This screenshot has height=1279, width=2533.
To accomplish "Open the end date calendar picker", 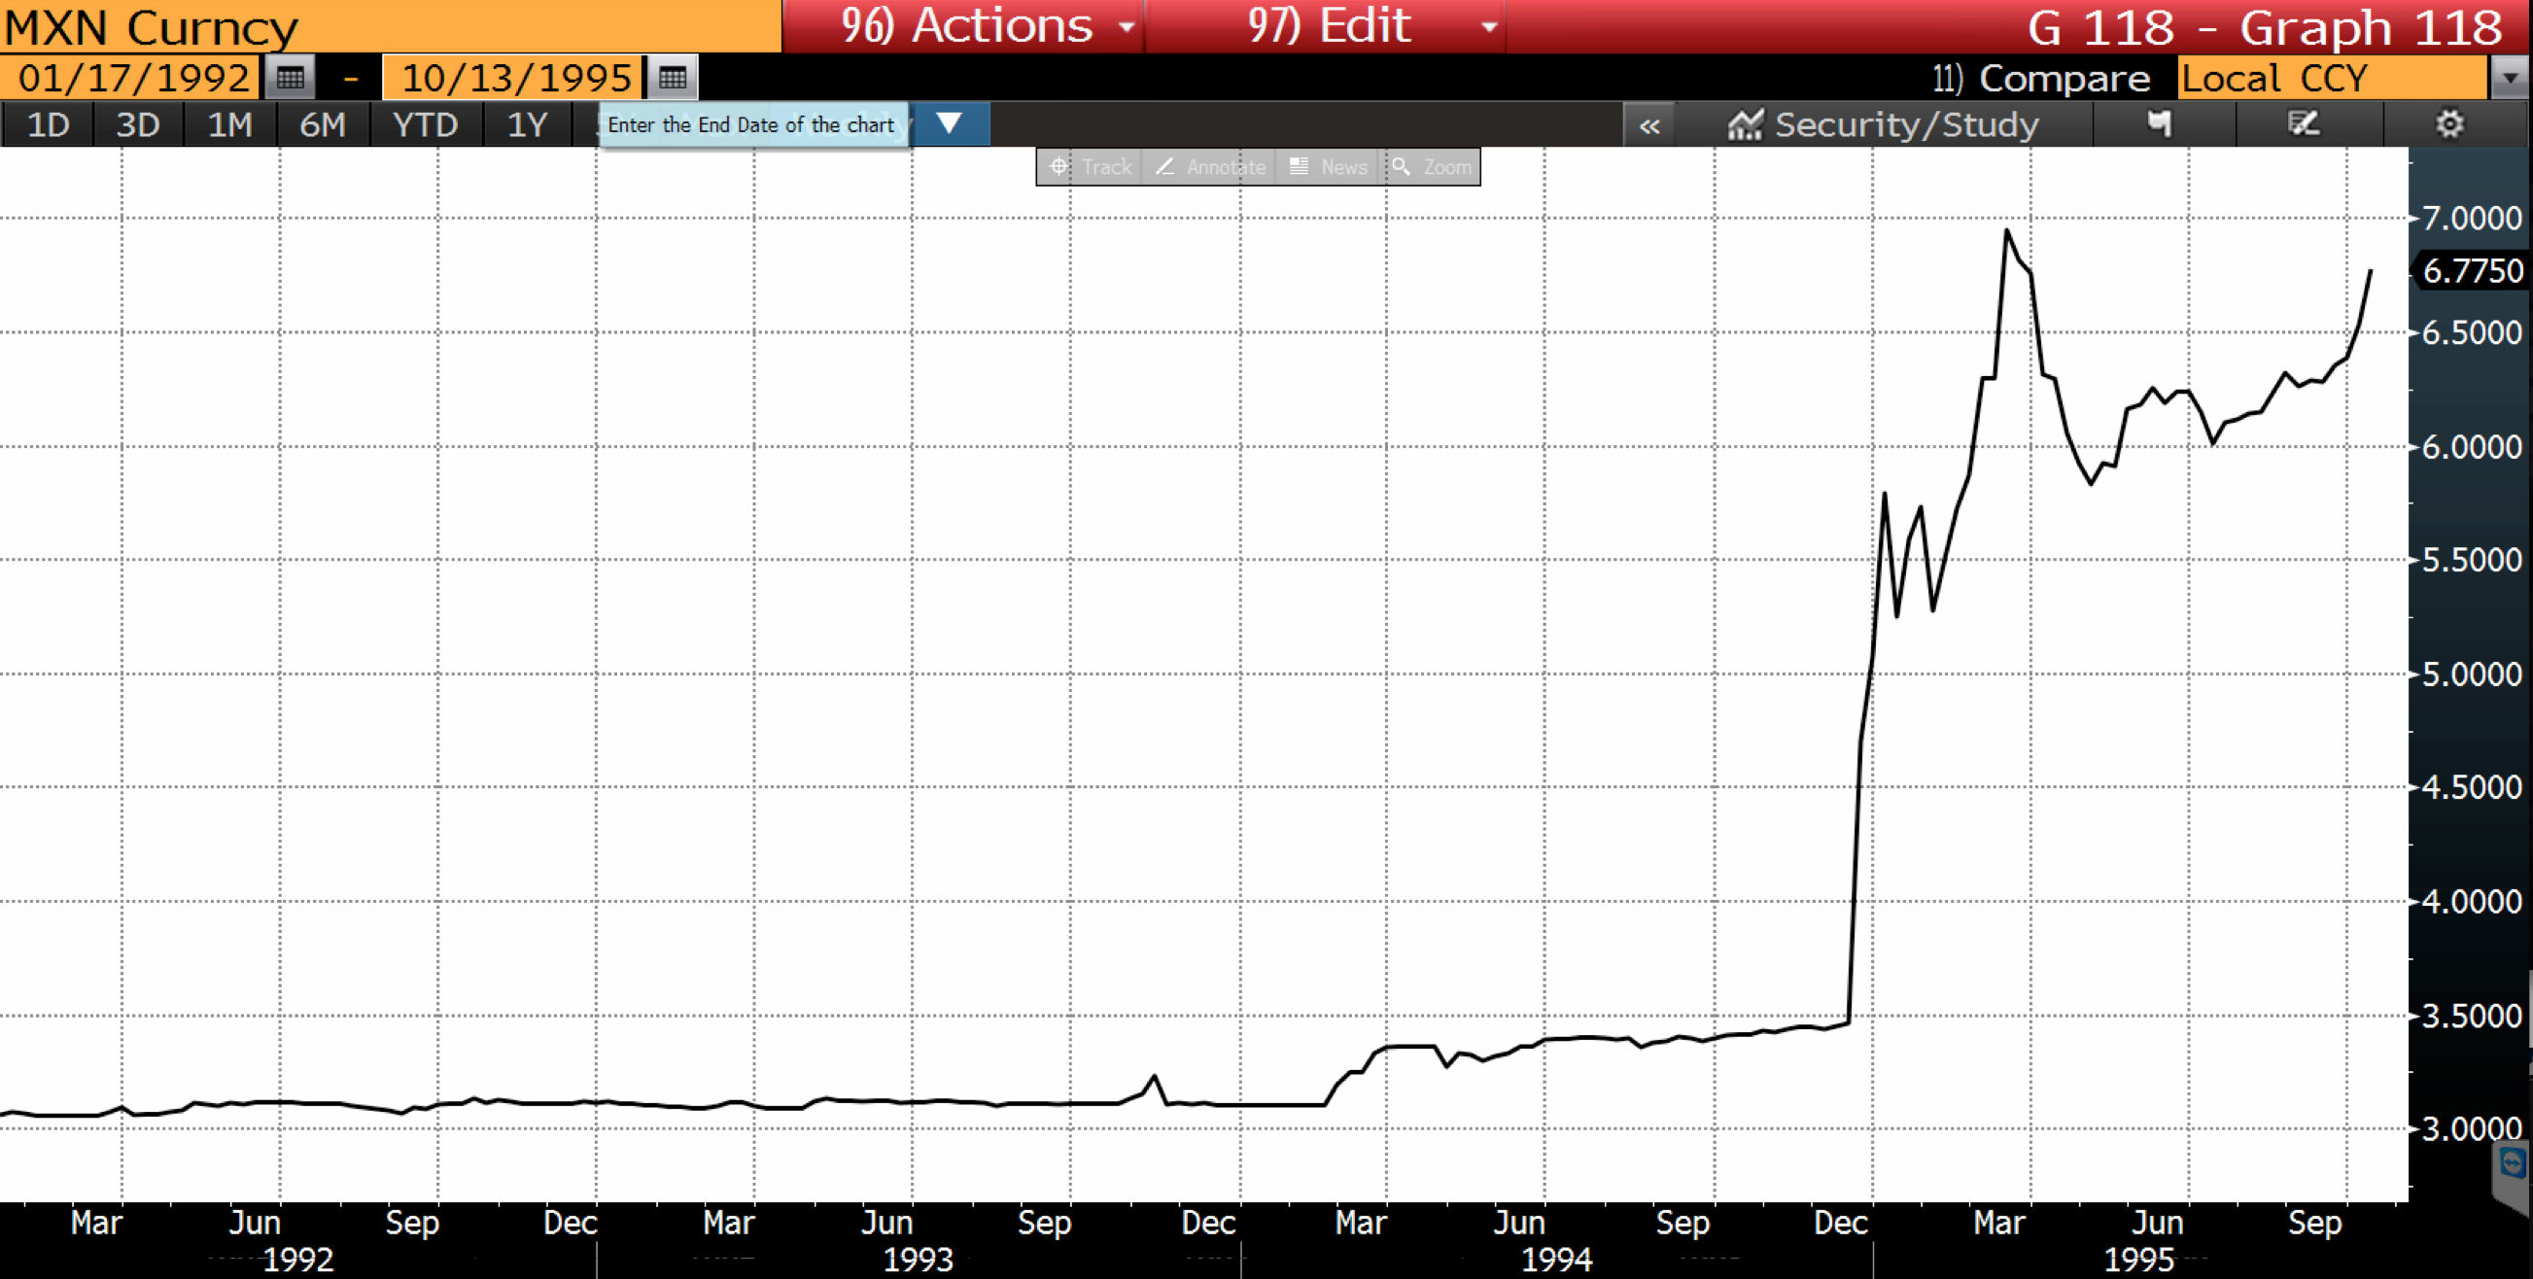I will point(673,78).
